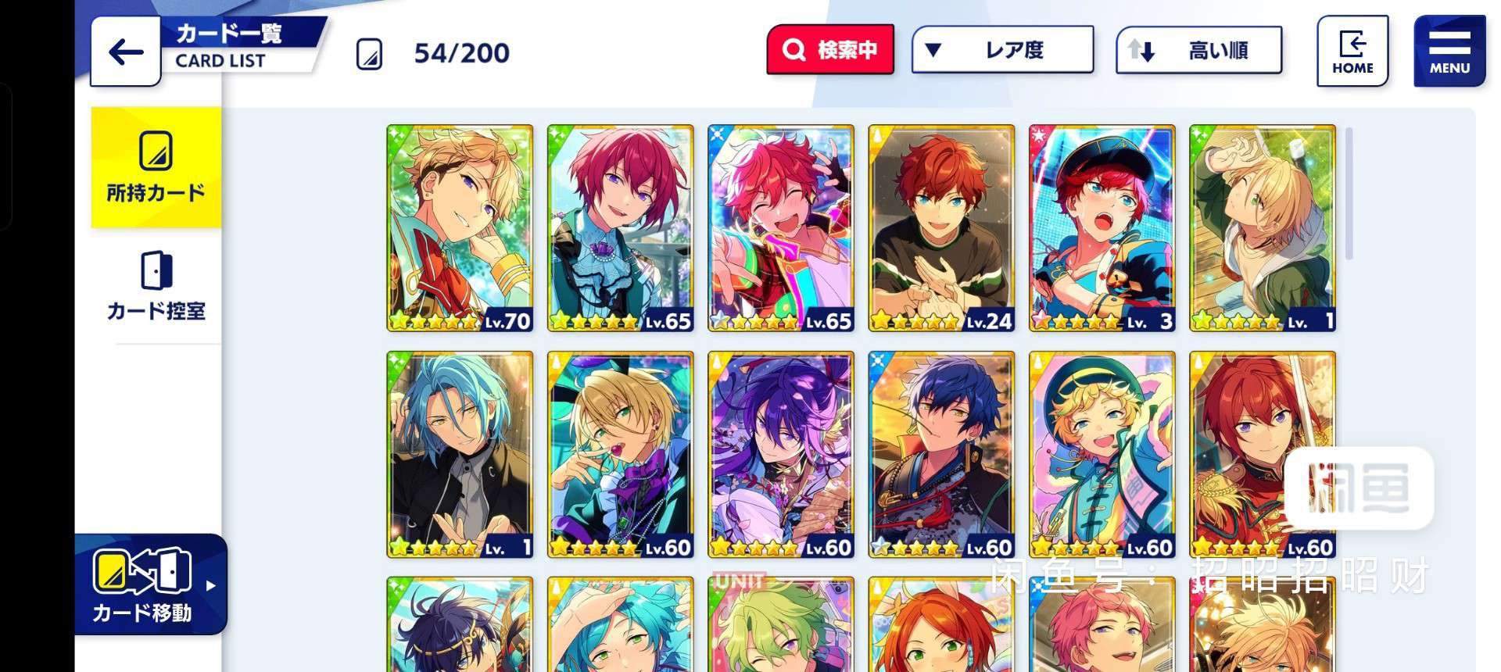Click the card list vertical scrollbar

1349,194
